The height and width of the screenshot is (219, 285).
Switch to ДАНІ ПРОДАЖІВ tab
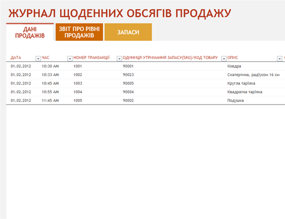click(30, 32)
